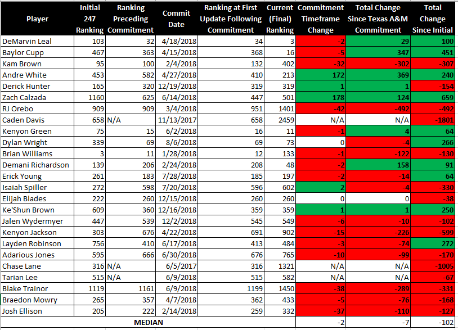Click the 'Commitment Timeframe Change' header

click(321, 19)
